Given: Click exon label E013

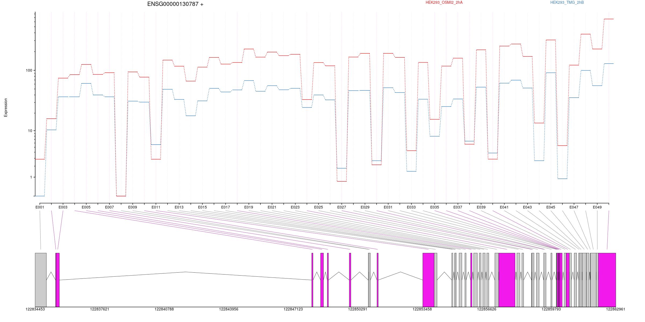Looking at the screenshot, I should click(179, 207).
